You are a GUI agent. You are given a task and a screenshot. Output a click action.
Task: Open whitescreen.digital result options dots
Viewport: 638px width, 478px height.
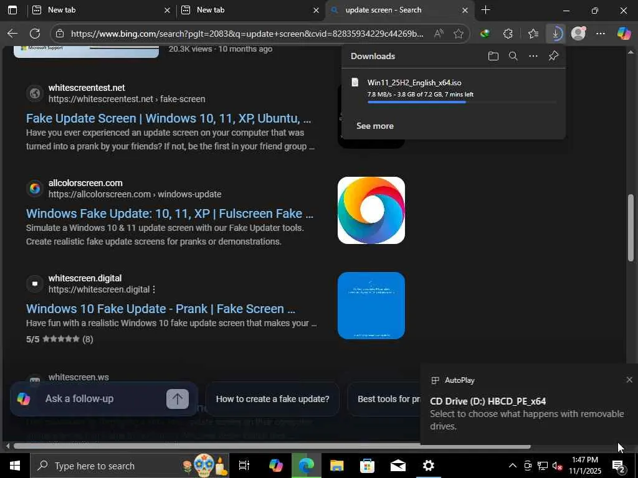coord(154,289)
